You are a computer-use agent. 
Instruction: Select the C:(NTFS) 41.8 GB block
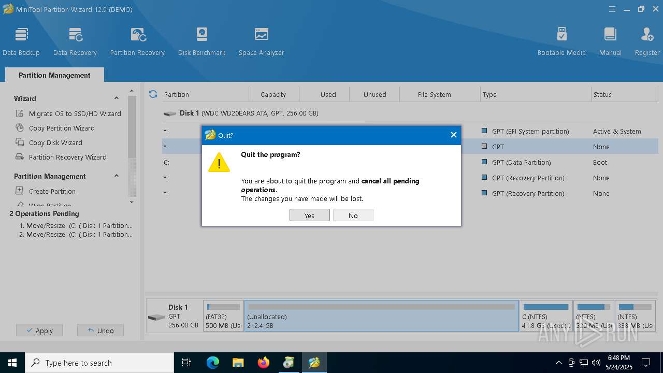coord(546,316)
